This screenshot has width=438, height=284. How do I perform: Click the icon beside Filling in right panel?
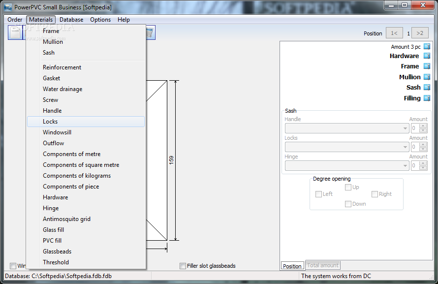point(427,98)
